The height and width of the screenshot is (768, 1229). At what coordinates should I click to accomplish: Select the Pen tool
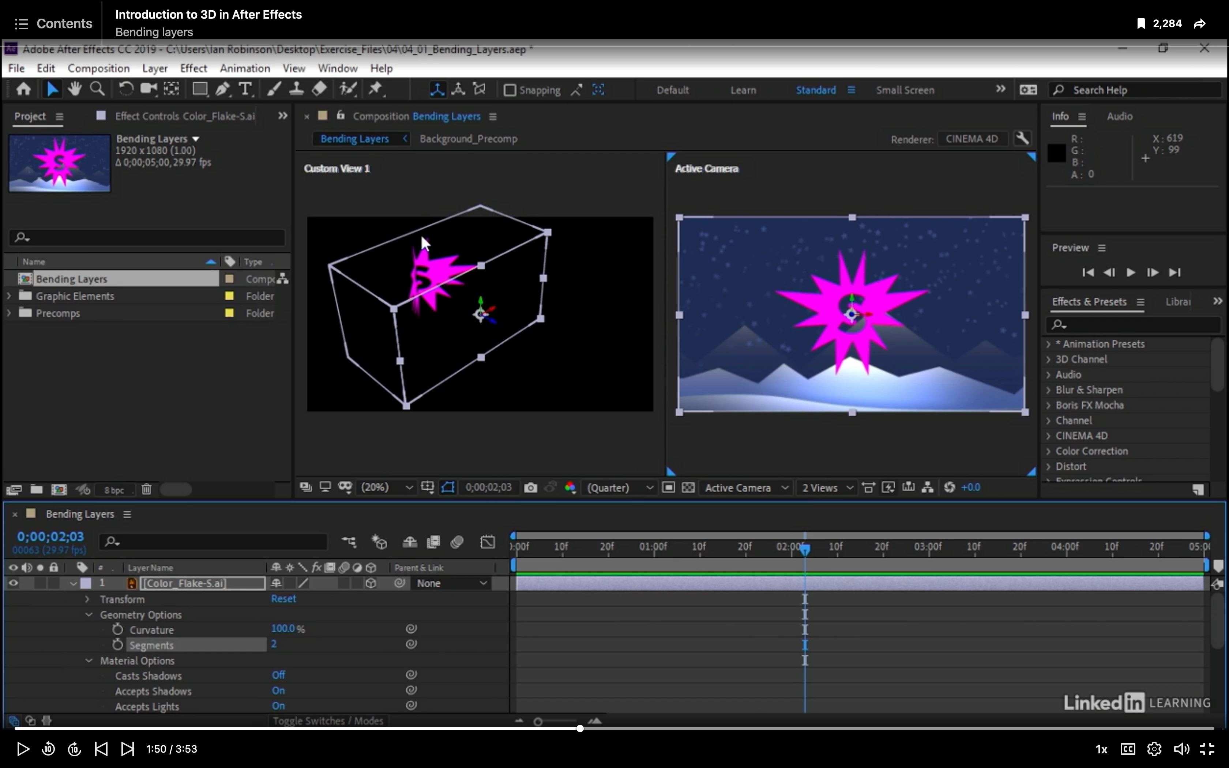[x=222, y=89]
